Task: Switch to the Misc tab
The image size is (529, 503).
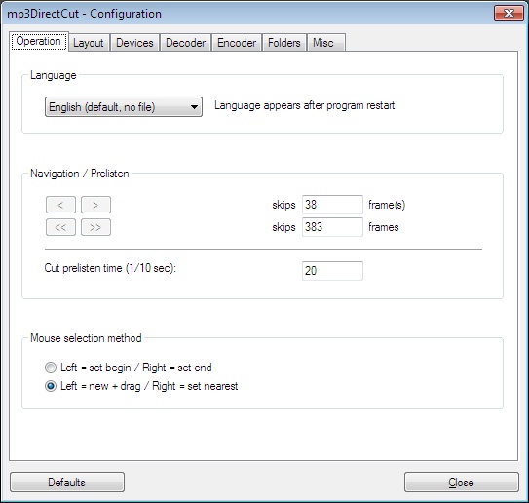Action: tap(326, 43)
